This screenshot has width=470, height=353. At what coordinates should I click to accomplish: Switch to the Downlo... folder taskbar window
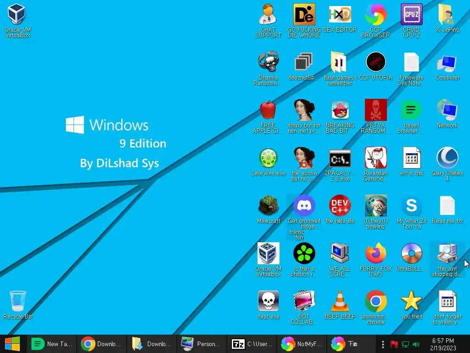click(151, 344)
